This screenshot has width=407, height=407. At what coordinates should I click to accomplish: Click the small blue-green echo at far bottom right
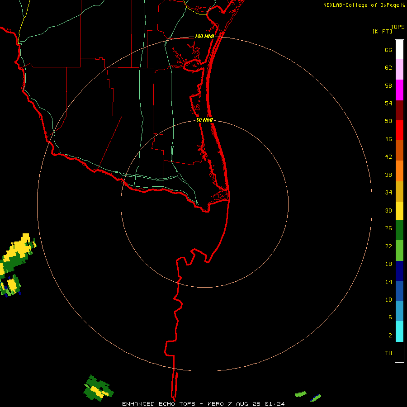pyautogui.click(x=316, y=398)
